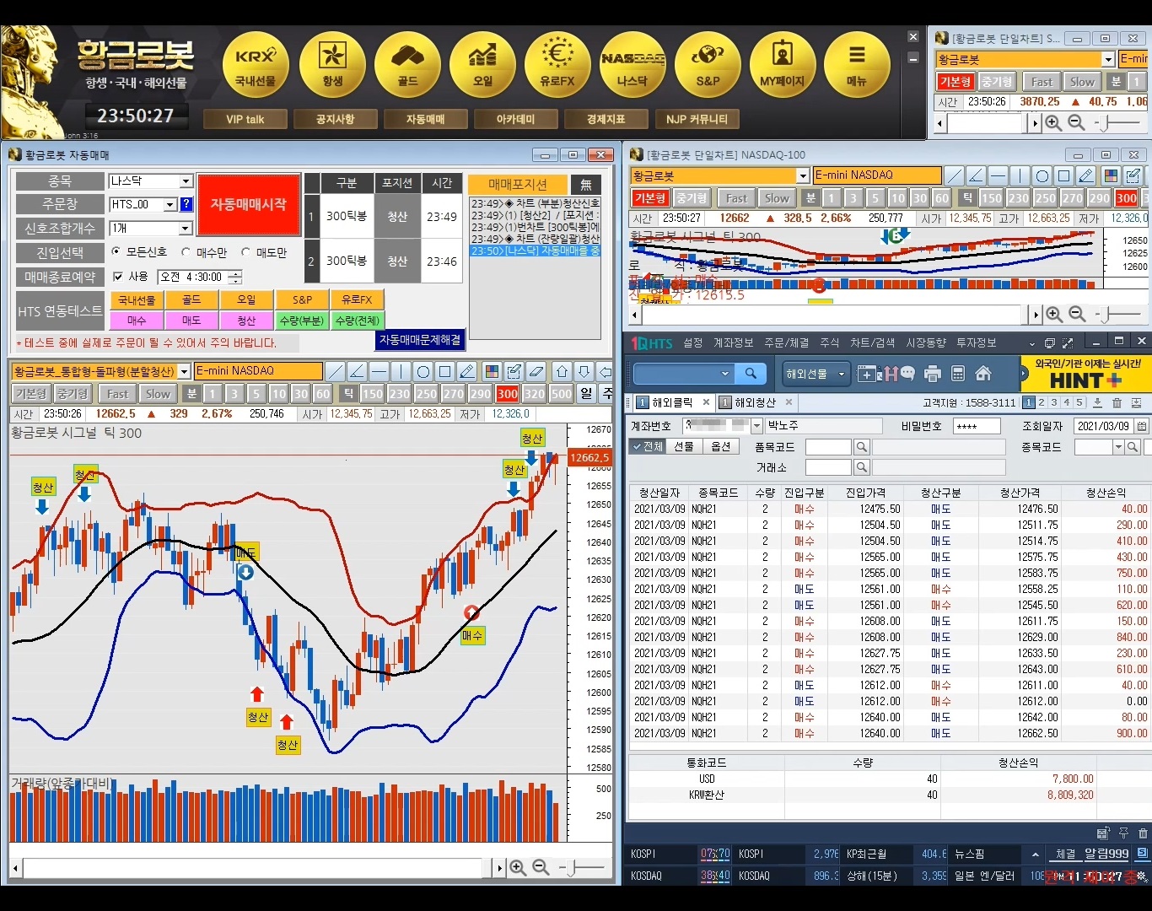The height and width of the screenshot is (911, 1152).
Task: Toggle the 전체 filter button in 1Q HTS
Action: (x=647, y=446)
